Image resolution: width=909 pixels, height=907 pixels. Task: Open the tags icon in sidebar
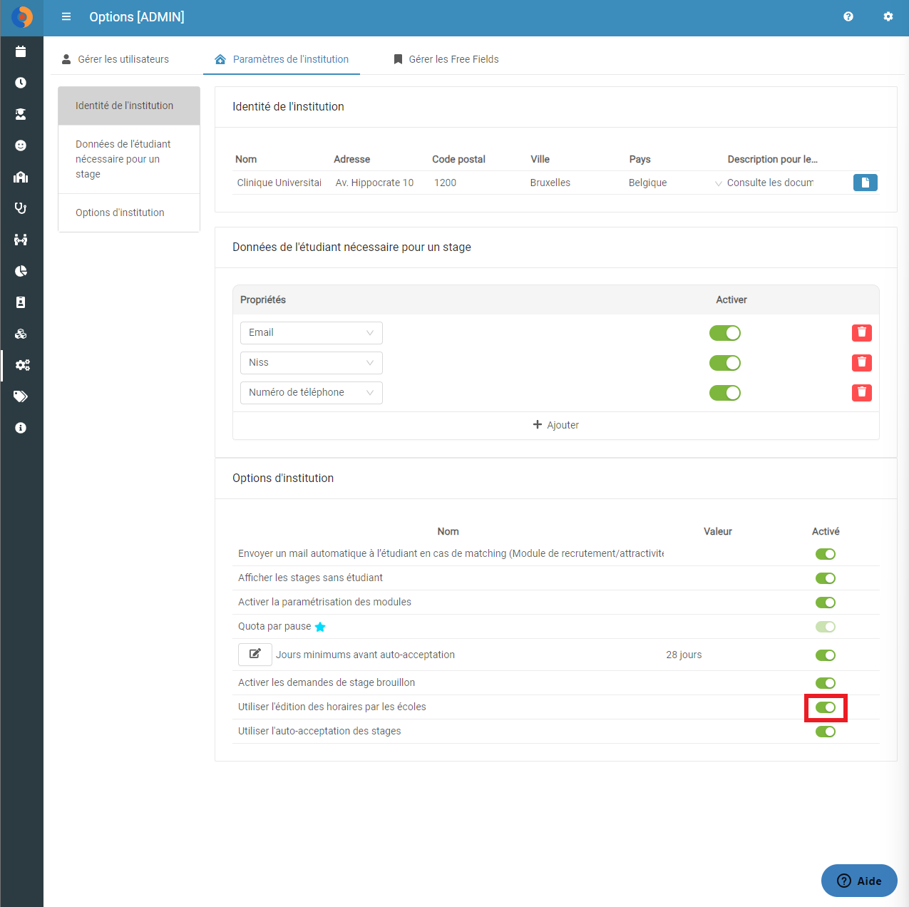[21, 396]
